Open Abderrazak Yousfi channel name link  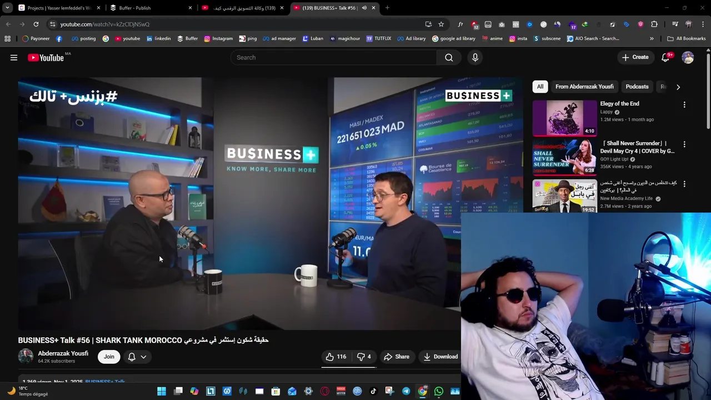(x=63, y=353)
